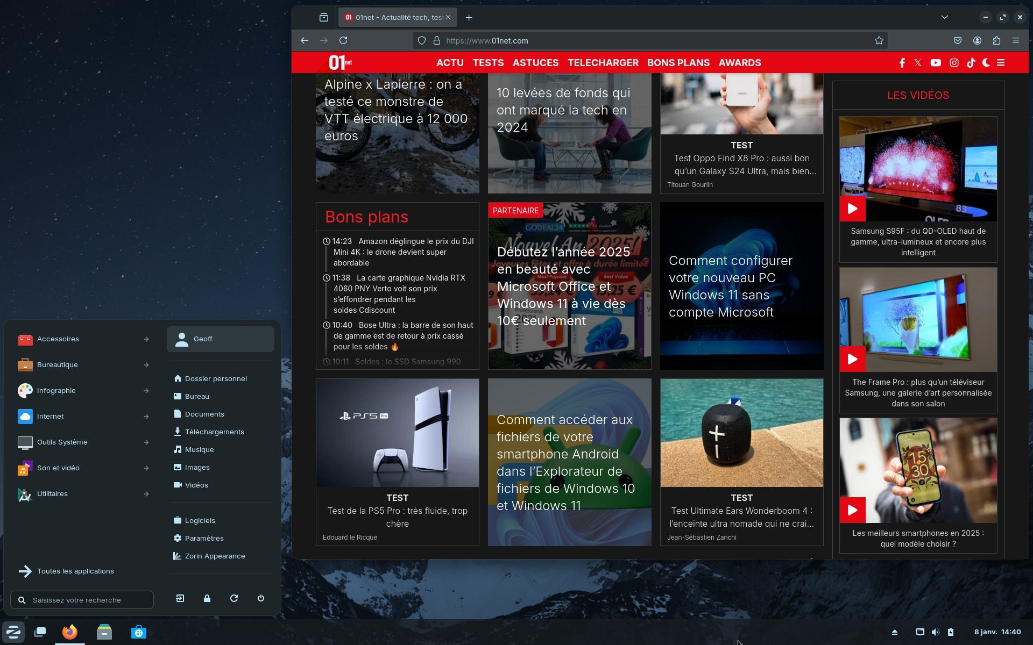Image resolution: width=1033 pixels, height=645 pixels.
Task: Open a new Firefox tab
Action: [x=469, y=18]
